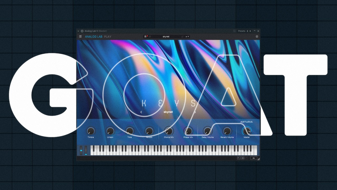Screen dimensions: 337x190
Task: Click the skynet label under KEYS
Action: pos(168,112)
